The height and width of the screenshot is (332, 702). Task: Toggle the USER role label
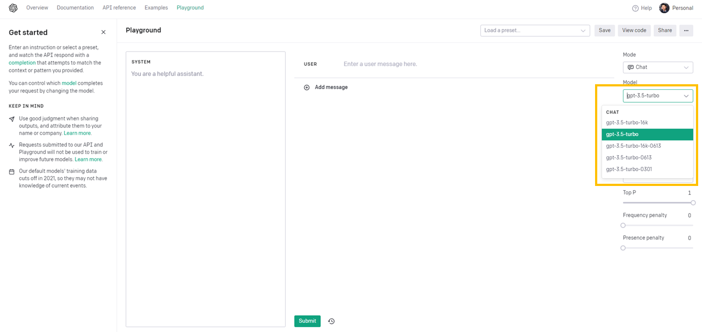(x=310, y=65)
